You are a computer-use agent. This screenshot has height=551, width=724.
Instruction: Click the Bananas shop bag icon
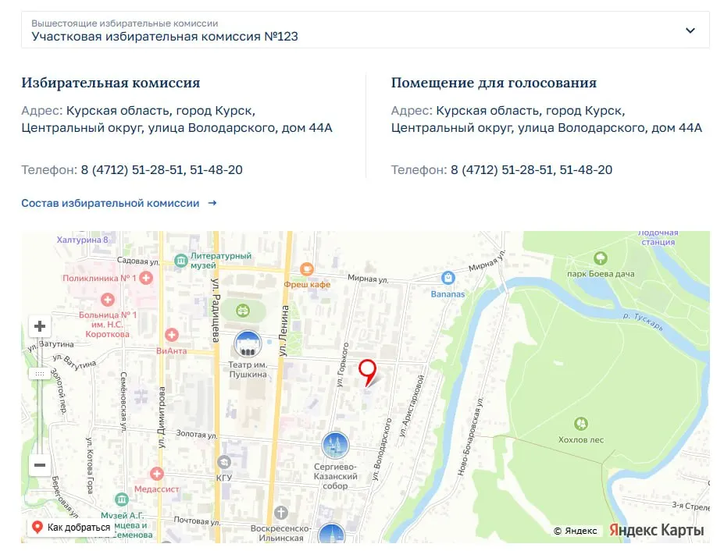(448, 277)
